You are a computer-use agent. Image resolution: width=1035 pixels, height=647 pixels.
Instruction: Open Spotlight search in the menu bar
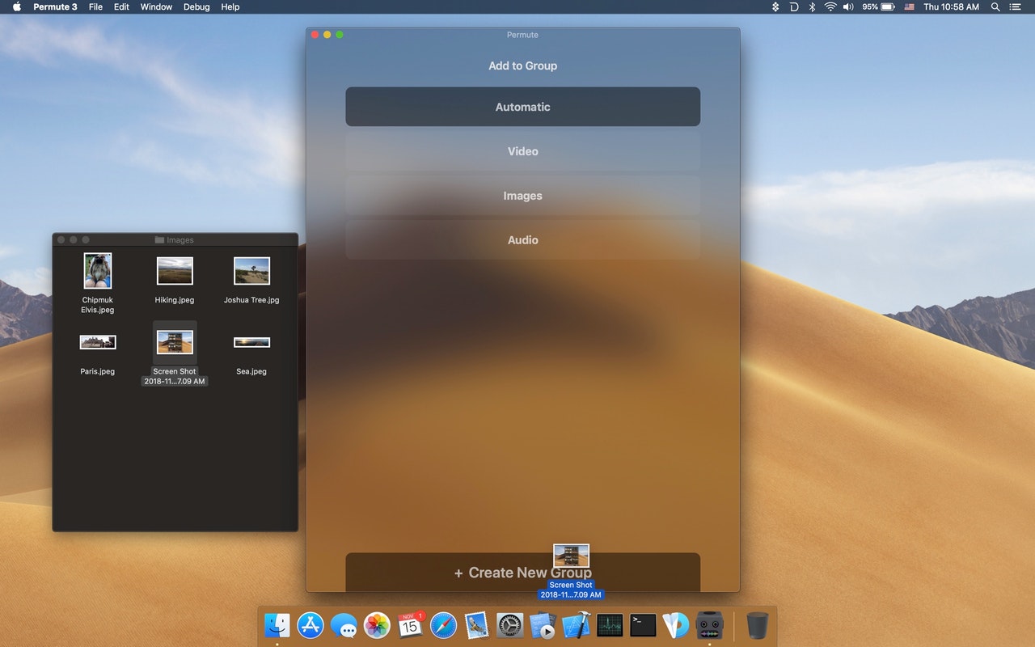tap(995, 6)
